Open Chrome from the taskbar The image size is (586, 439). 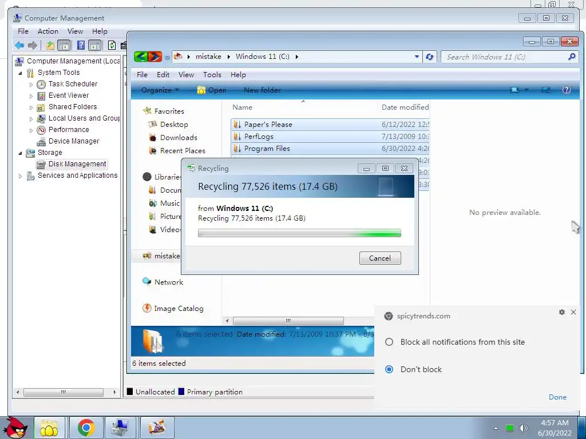tap(86, 428)
